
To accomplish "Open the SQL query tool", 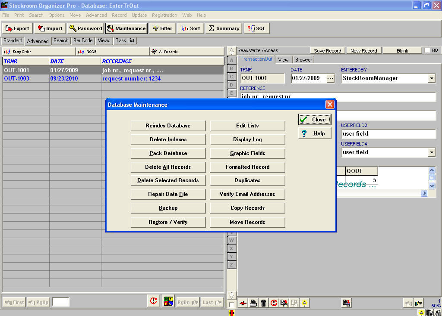I will pos(256,28).
